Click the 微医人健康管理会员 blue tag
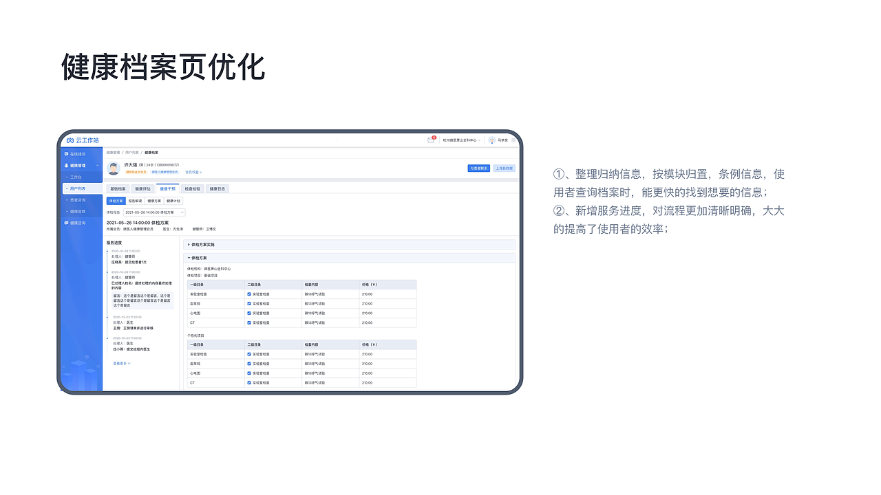Screen dimensions: 881x495 coord(164,172)
